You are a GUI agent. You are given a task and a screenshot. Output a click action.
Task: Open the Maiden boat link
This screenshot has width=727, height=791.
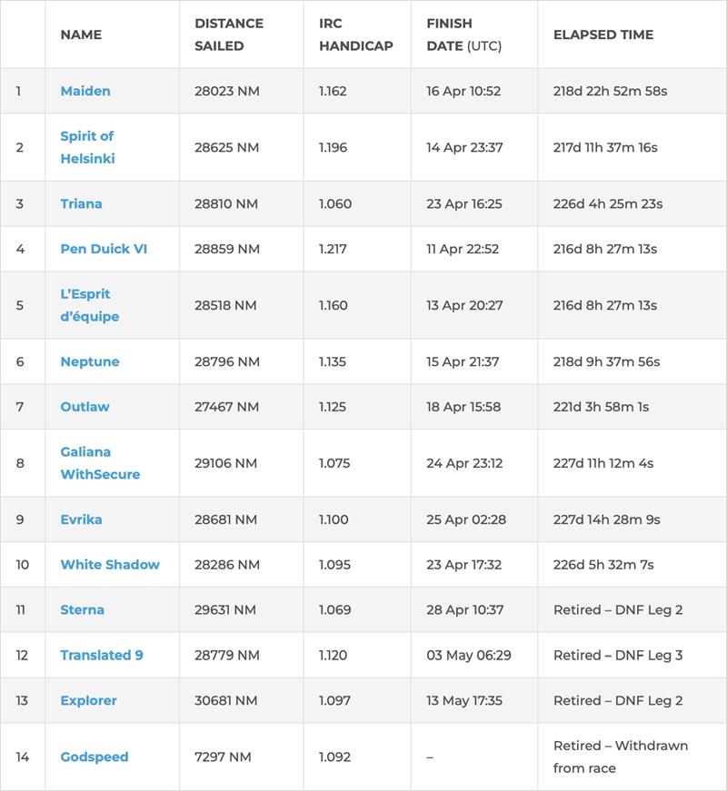click(x=85, y=91)
